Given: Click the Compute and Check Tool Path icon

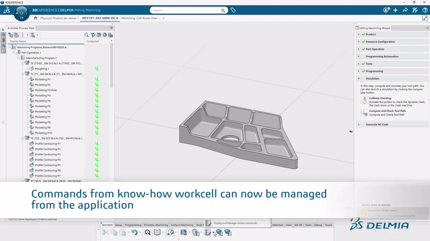Looking at the screenshot, I should [x=364, y=113].
